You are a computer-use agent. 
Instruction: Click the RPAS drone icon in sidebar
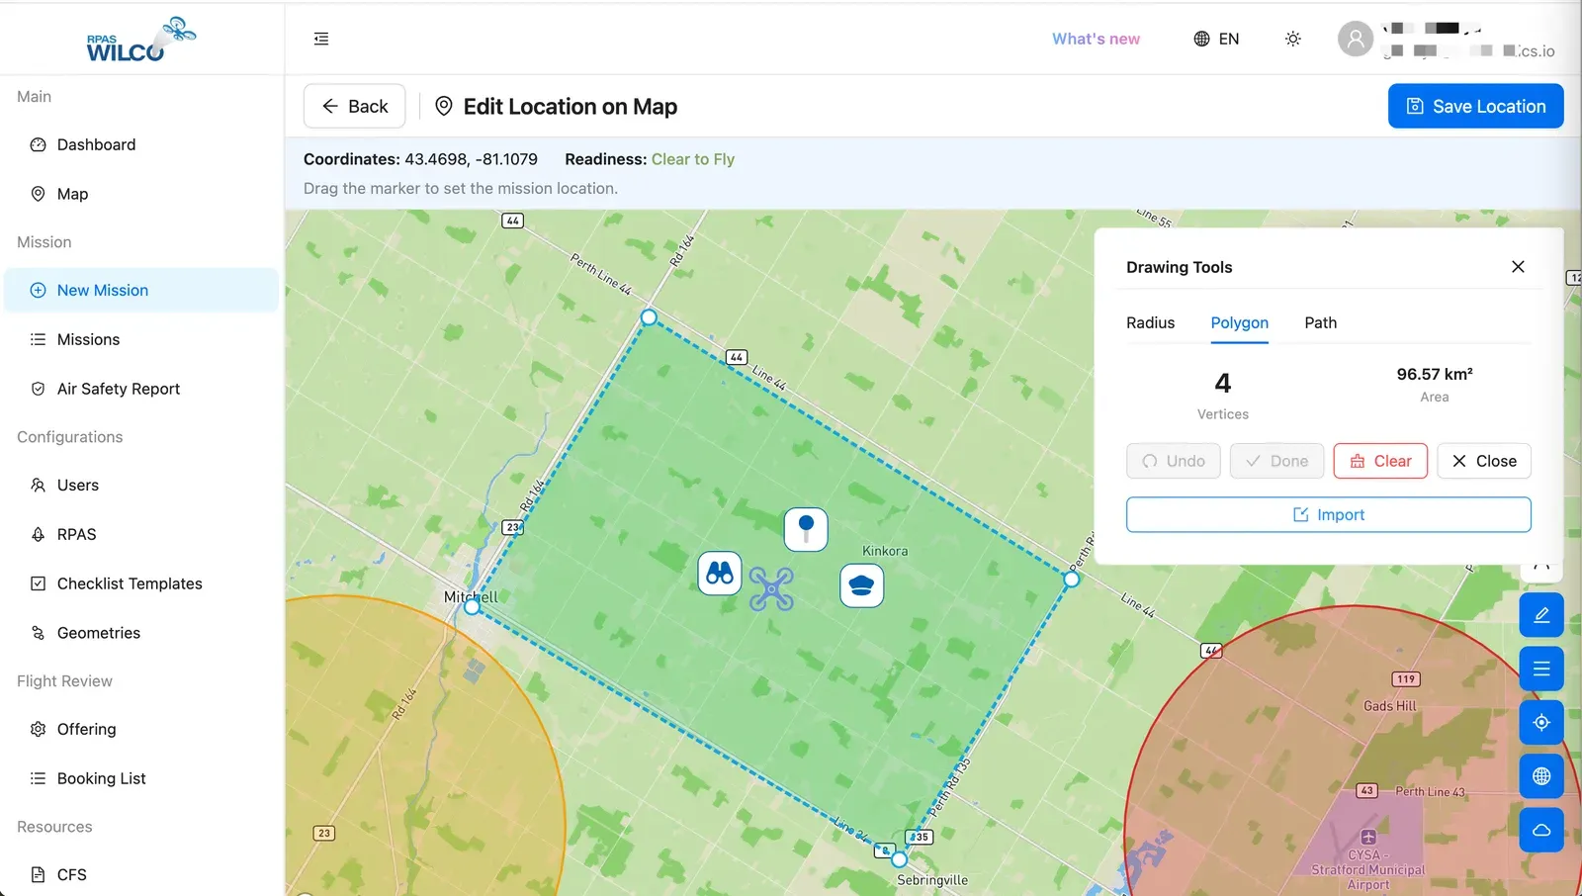click(x=38, y=534)
